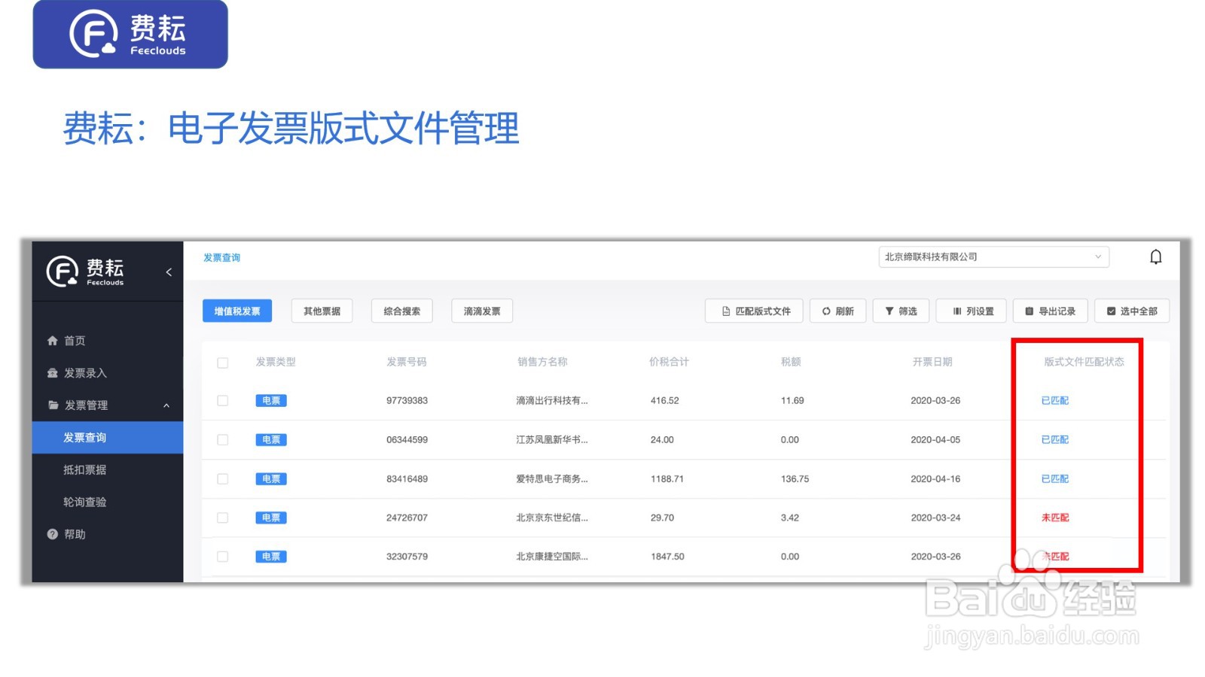Toggle the header select-all checkbox
Viewport: 1205px width, 677px height.
222,363
